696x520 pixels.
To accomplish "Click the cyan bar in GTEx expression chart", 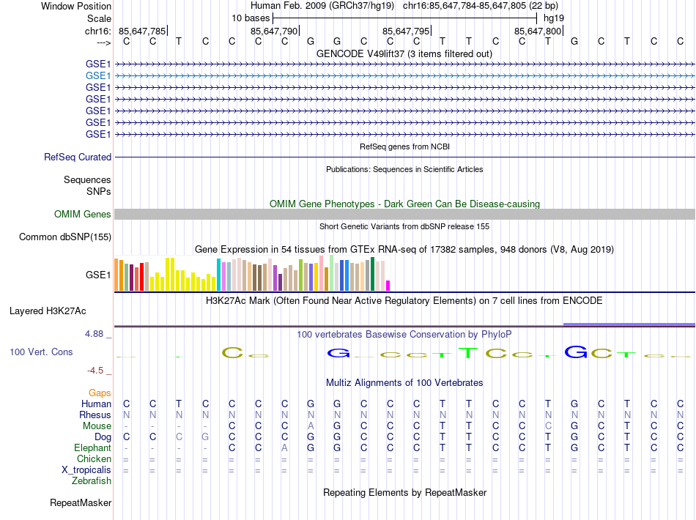I will pyautogui.click(x=218, y=275).
